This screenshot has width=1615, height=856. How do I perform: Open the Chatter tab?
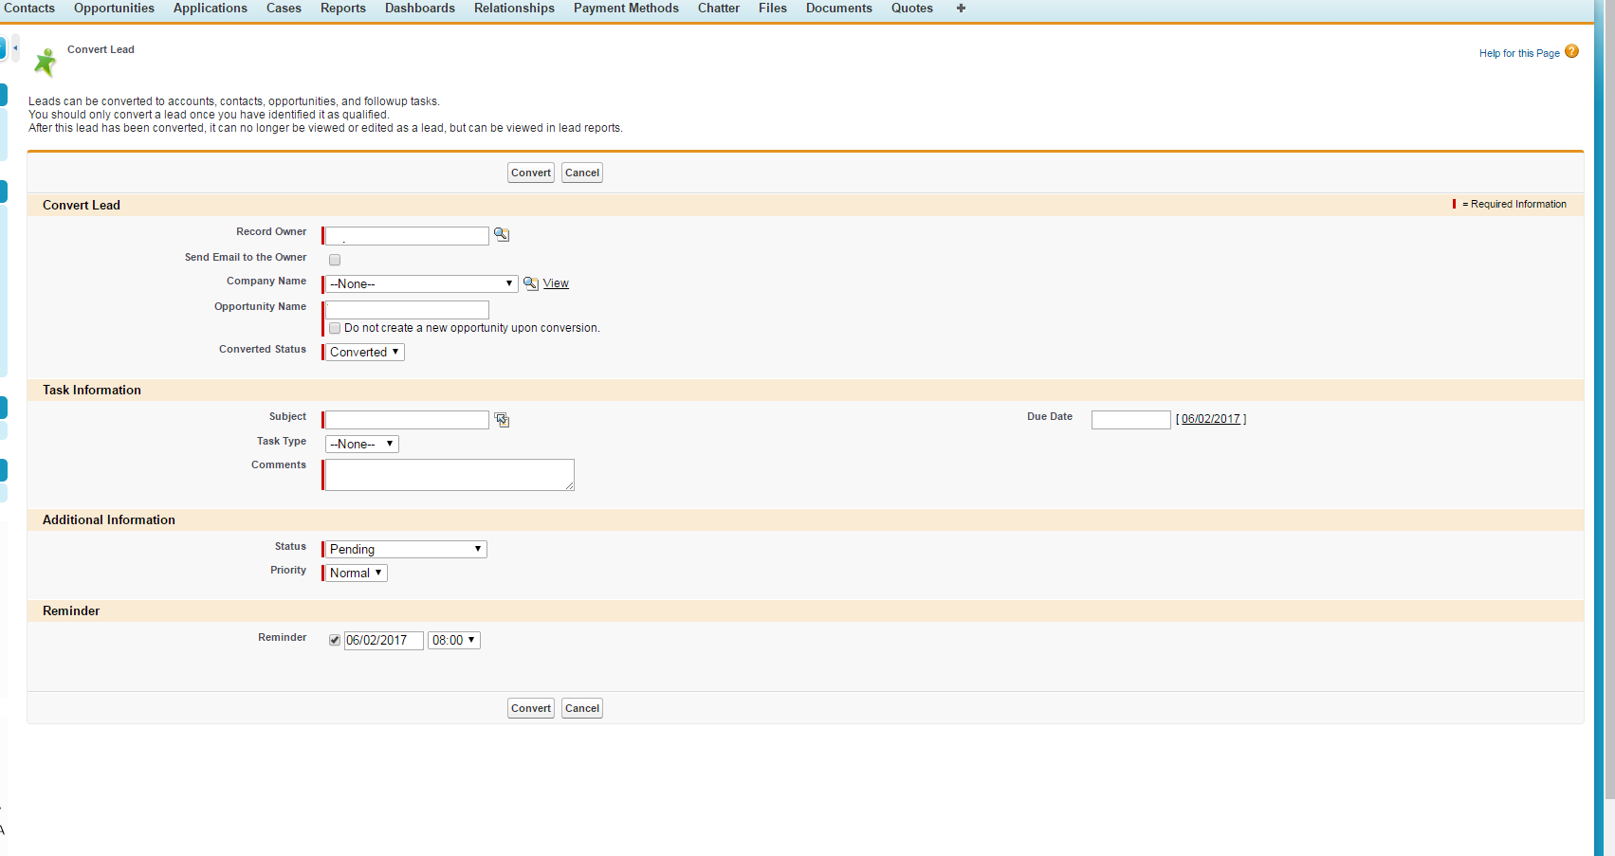coord(719,9)
